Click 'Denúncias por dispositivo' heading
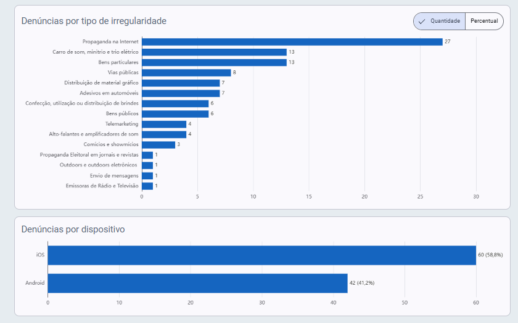 (73, 229)
